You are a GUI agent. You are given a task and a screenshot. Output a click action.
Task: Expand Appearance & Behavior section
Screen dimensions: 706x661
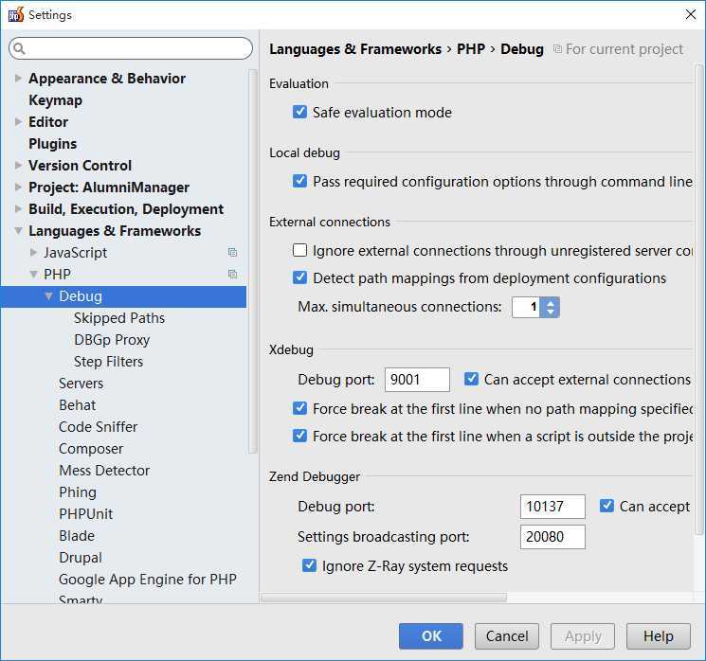click(x=18, y=79)
